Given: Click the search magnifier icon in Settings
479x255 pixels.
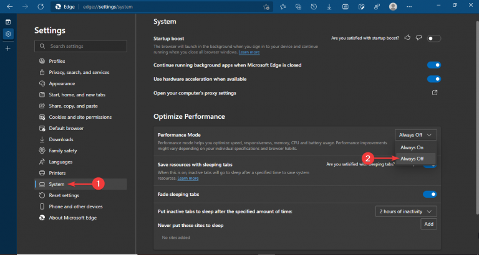Looking at the screenshot, I should click(42, 46).
